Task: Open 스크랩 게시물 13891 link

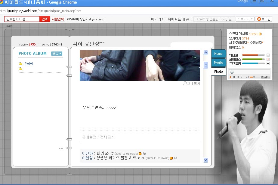Action: (x=243, y=34)
